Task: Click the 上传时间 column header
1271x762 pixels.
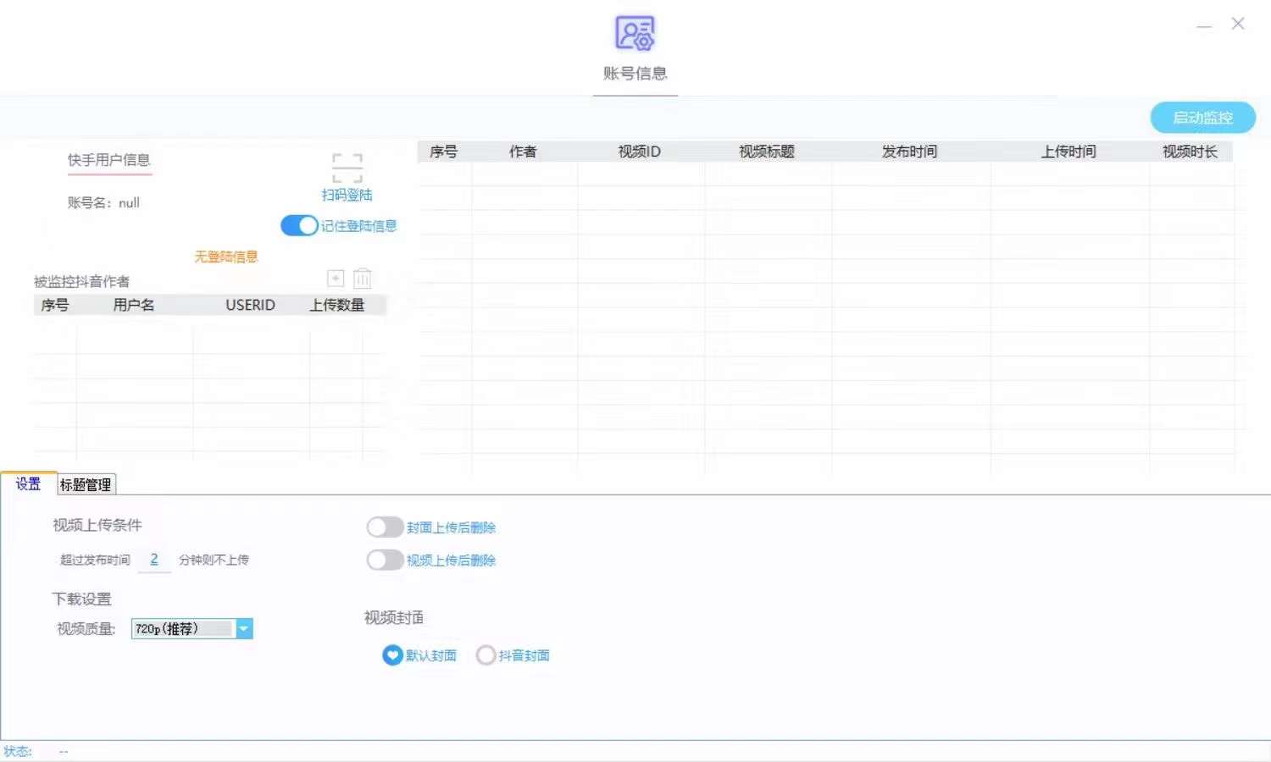Action: click(1068, 152)
